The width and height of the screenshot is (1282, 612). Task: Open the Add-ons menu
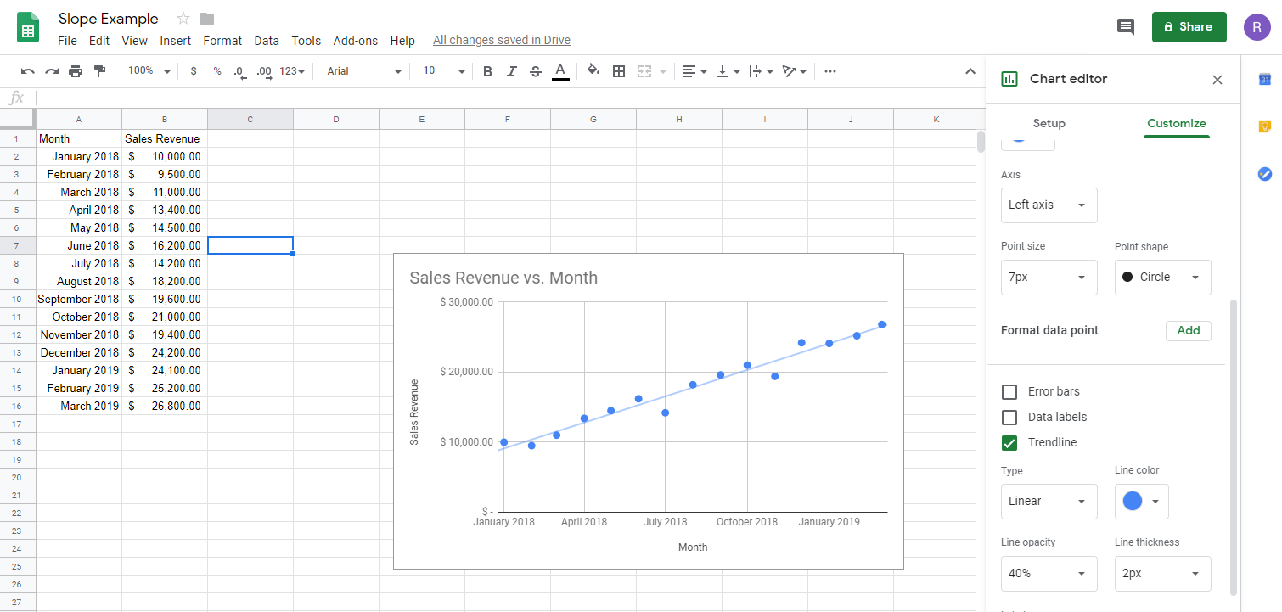pyautogui.click(x=356, y=41)
